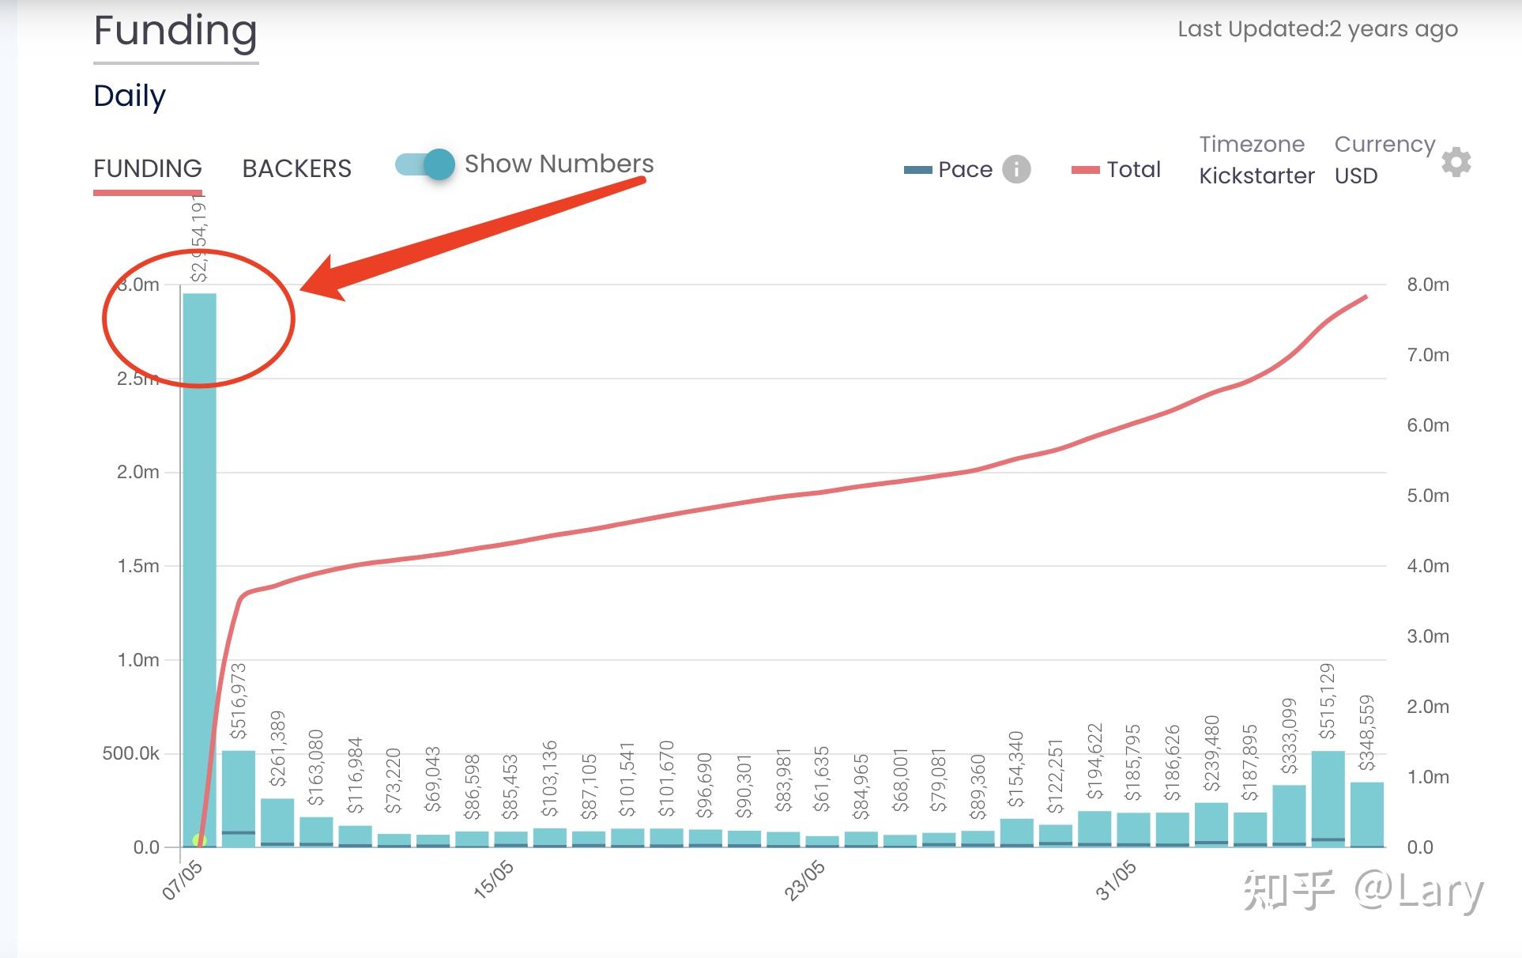Click the Funding section heading

click(x=175, y=32)
